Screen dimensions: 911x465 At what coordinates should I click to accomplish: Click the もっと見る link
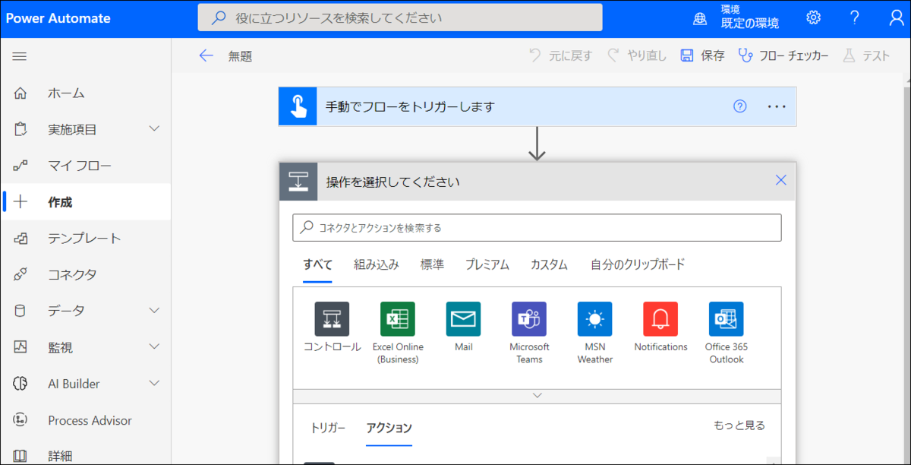[x=739, y=425]
